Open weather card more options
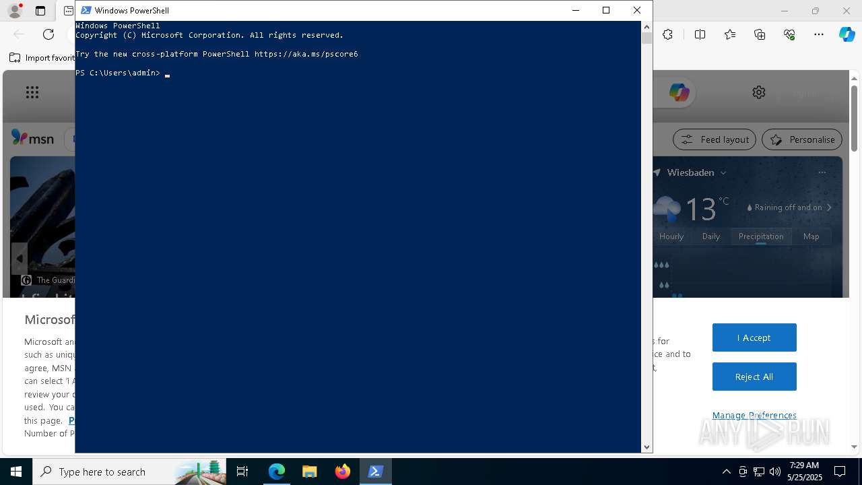 822,172
